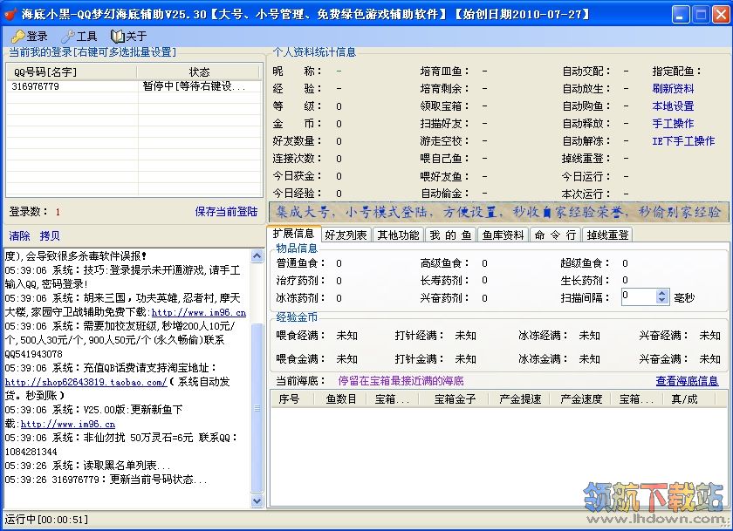Switch to the 好友列表 tab
The width and height of the screenshot is (733, 531).
click(346, 235)
